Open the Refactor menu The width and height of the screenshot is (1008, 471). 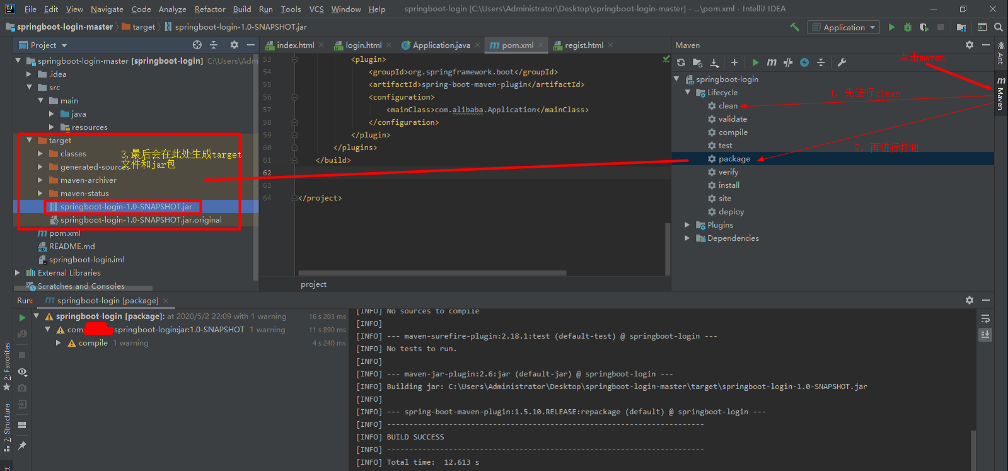pos(210,9)
